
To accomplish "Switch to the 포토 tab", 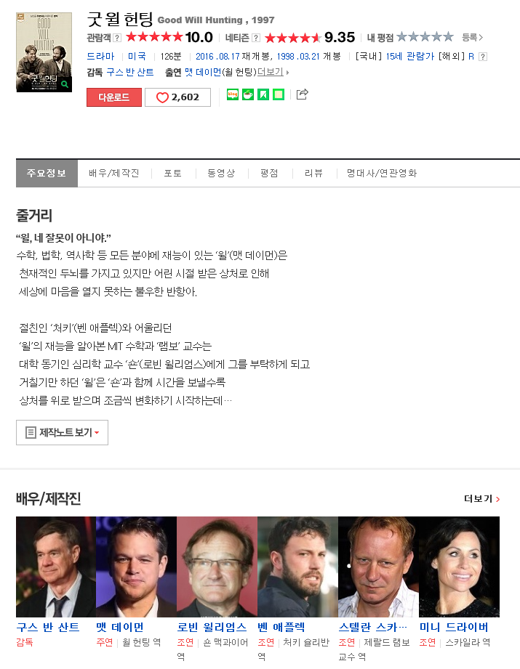I will [173, 173].
